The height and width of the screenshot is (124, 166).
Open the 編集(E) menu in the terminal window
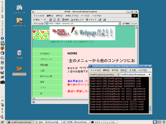pos(106,70)
